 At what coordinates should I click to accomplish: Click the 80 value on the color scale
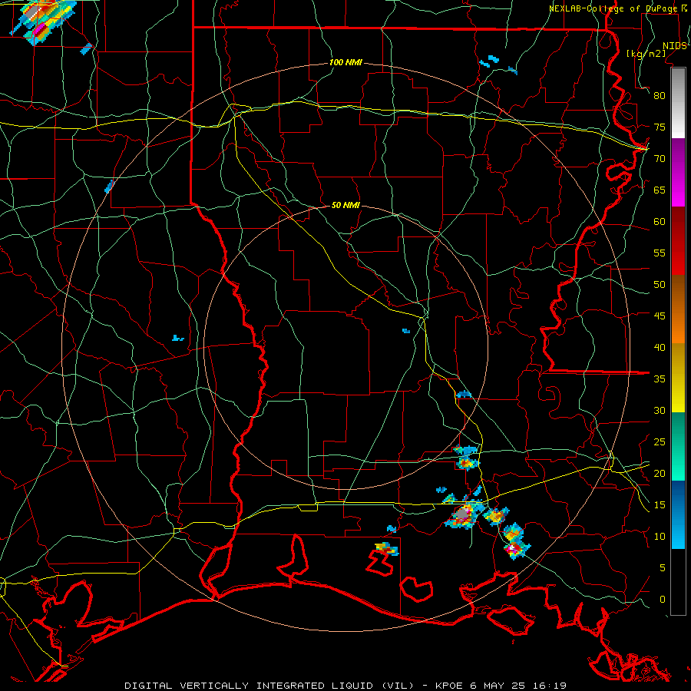click(x=660, y=96)
